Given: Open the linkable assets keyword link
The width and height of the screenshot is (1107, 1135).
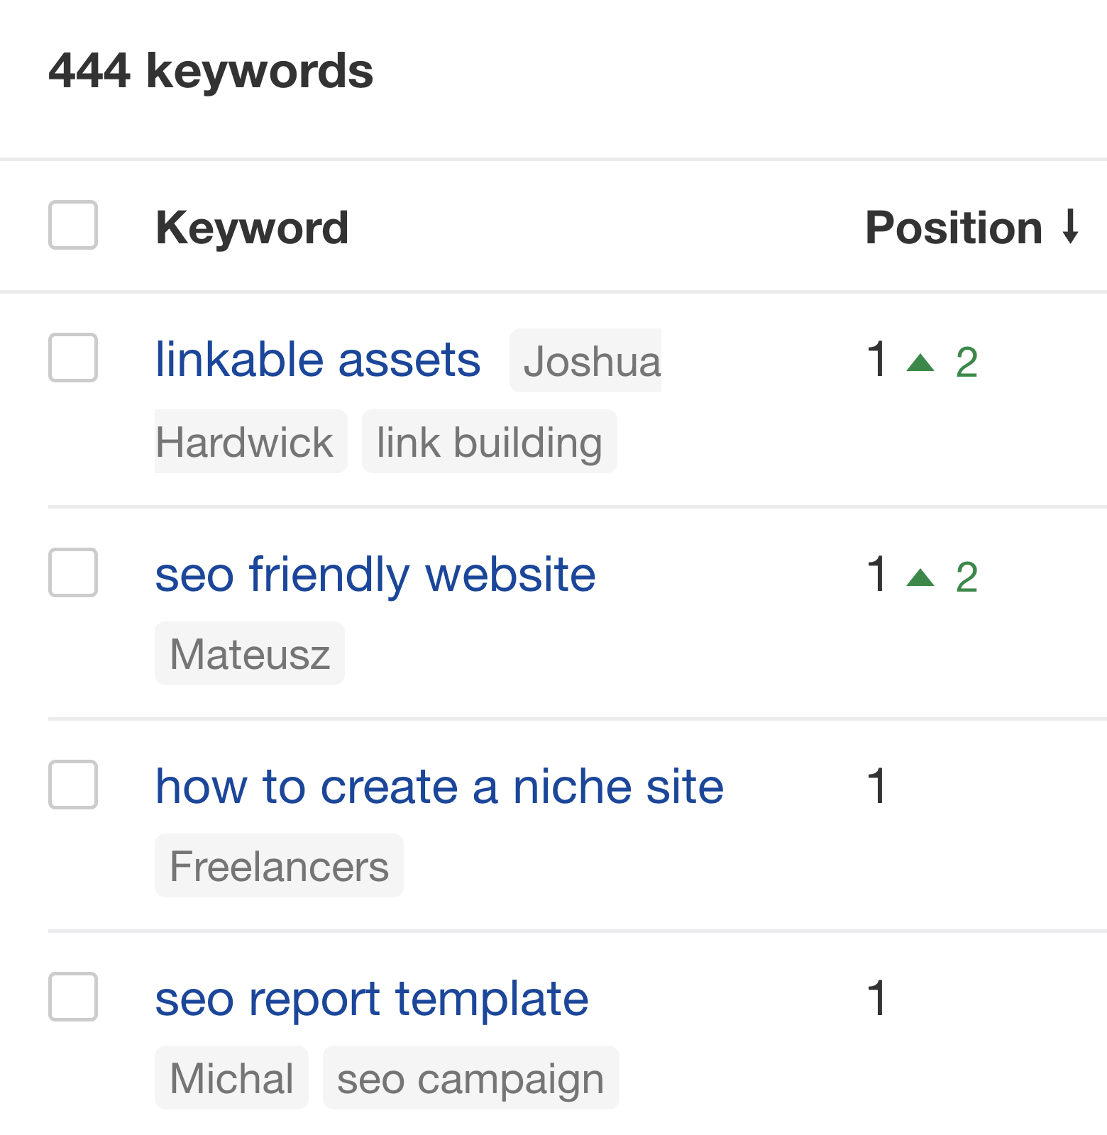Looking at the screenshot, I should point(318,360).
